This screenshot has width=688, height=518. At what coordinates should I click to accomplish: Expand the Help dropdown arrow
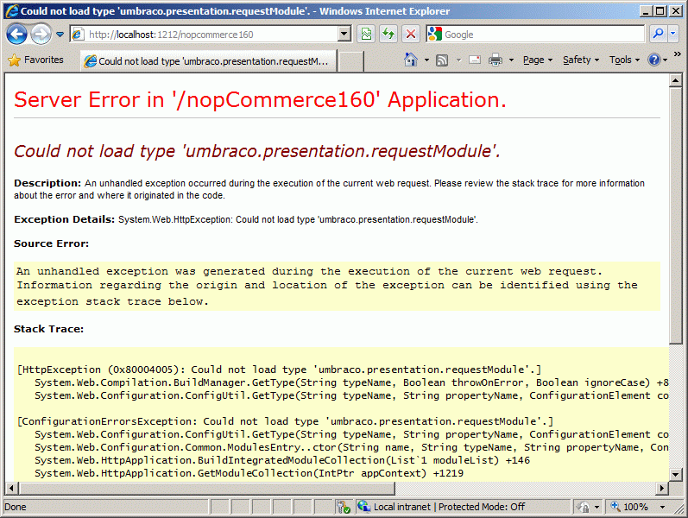tap(666, 60)
